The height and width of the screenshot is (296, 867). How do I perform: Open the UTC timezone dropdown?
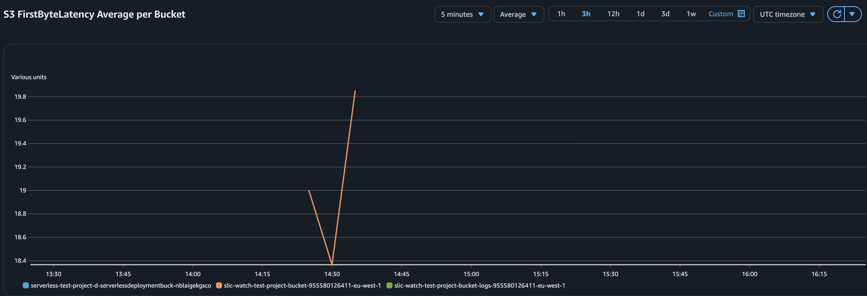click(x=788, y=14)
